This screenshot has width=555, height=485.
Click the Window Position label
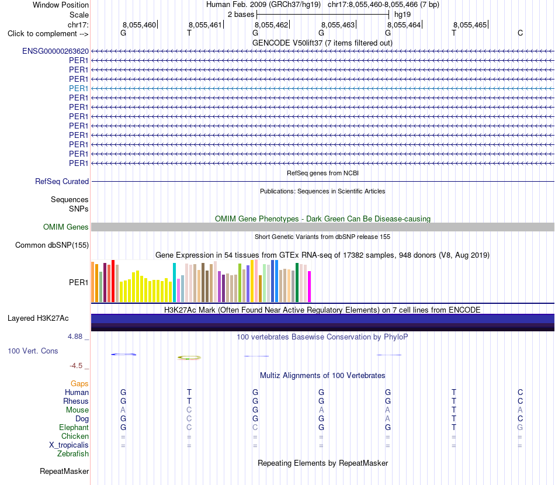pos(61,5)
